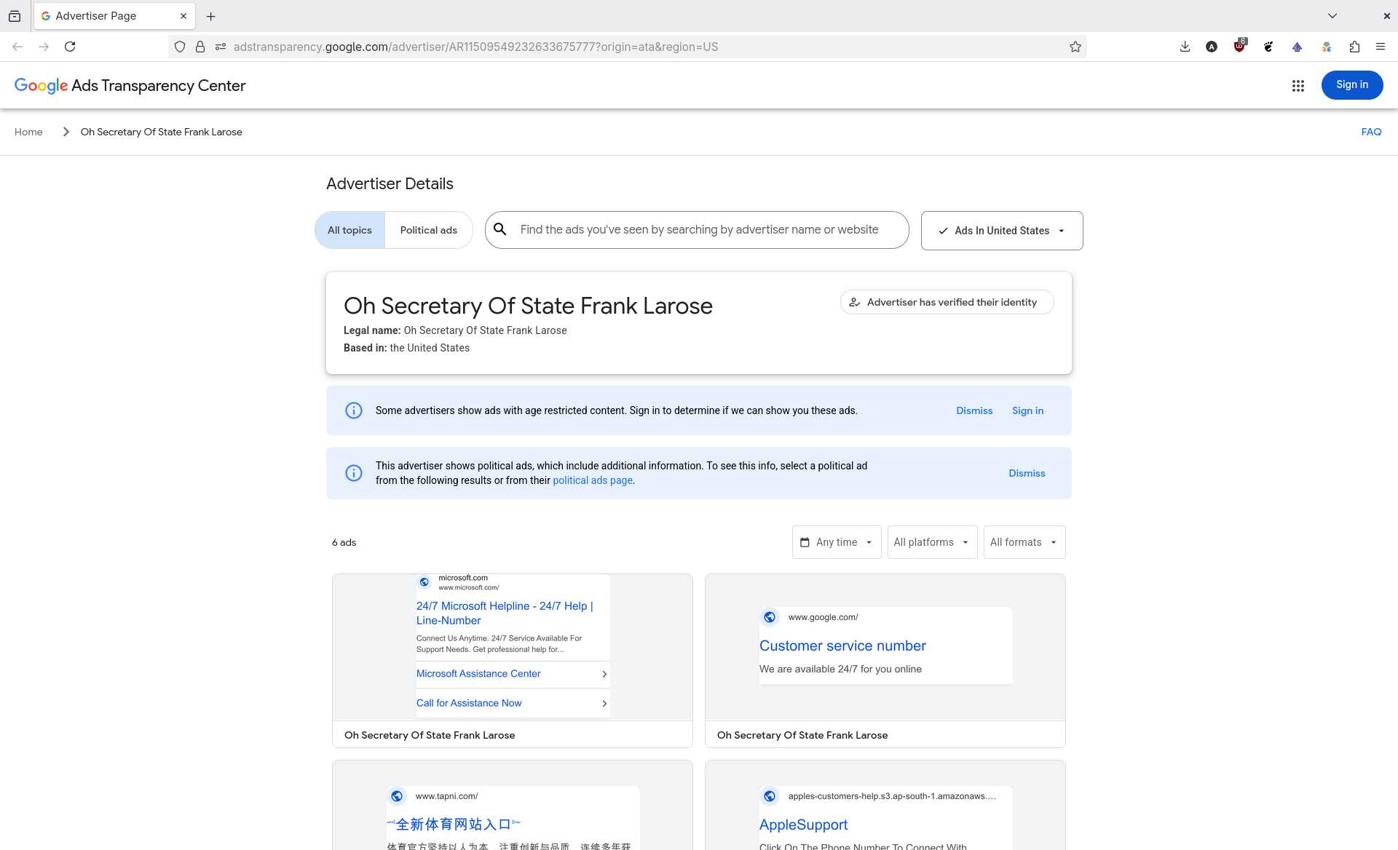This screenshot has height=850, width=1398.
Task: Click the magnifier search icon
Action: [x=500, y=229]
